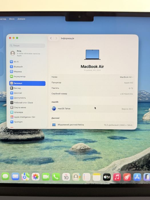
Task: Click Вбудований дисплей Retina row
Action: pos(92,125)
